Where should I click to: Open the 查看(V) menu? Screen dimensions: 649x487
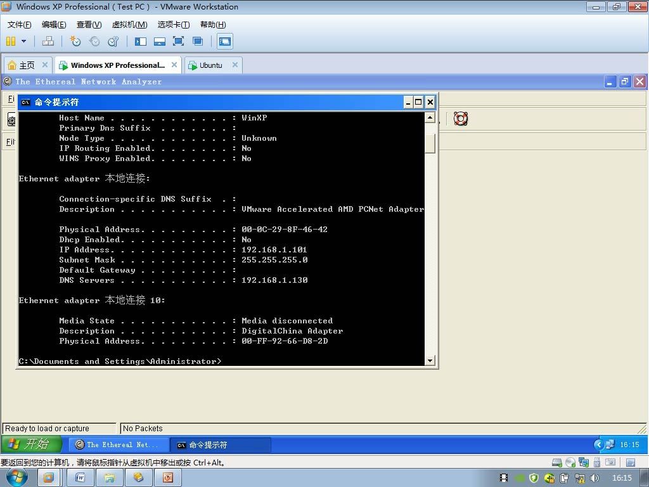point(89,25)
